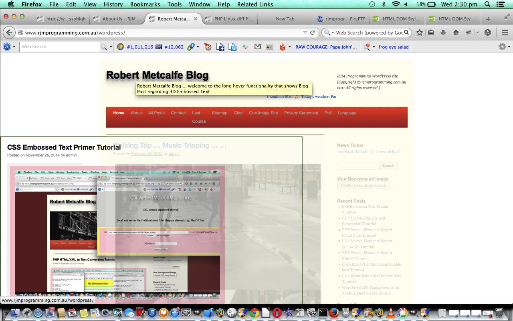Viewport: 513px width, 321px height.
Task: Open Terminal from the Dock
Action: point(323,313)
